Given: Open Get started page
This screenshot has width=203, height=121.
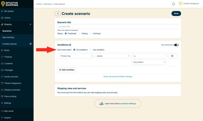Looking at the screenshot, I should [x=9, y=11].
